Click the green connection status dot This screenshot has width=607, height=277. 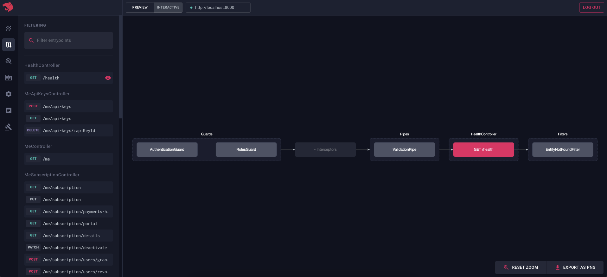point(191,8)
